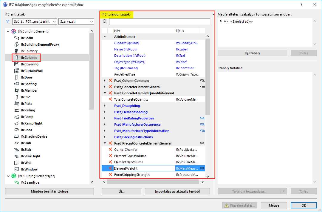Toggle red X on TotalConcreteQuantity

tap(111, 99)
